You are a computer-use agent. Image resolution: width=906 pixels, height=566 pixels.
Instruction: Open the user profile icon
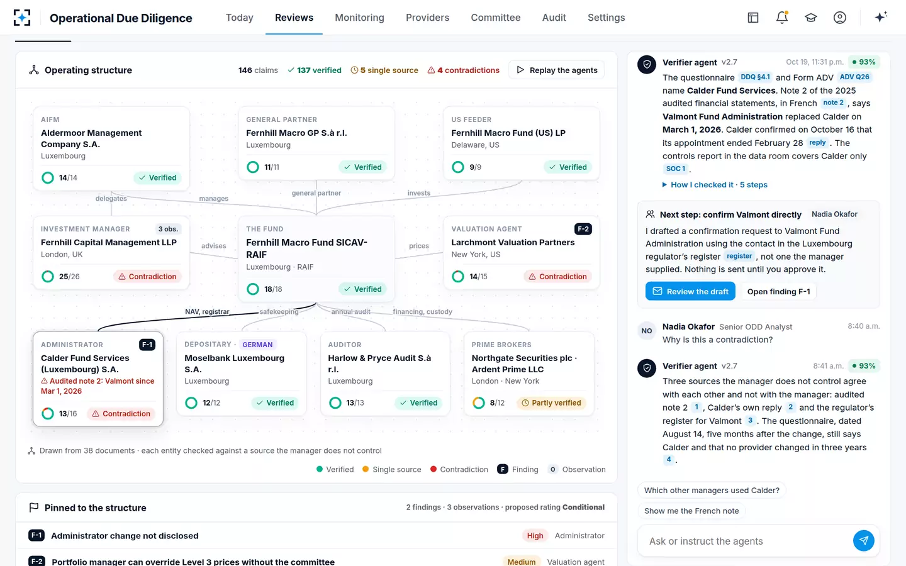point(840,18)
